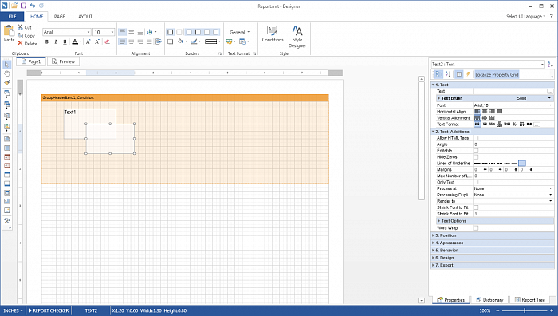Switch to the Report Tree panel tab
The image size is (558, 316).
[529, 300]
